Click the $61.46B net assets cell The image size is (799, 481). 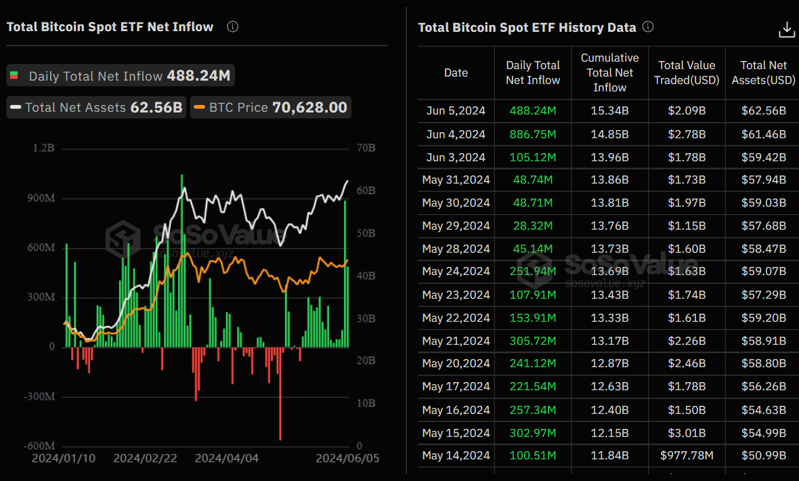tap(763, 134)
